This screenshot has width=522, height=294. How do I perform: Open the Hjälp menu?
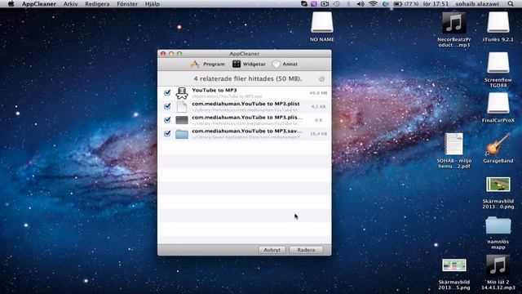coord(153,4)
